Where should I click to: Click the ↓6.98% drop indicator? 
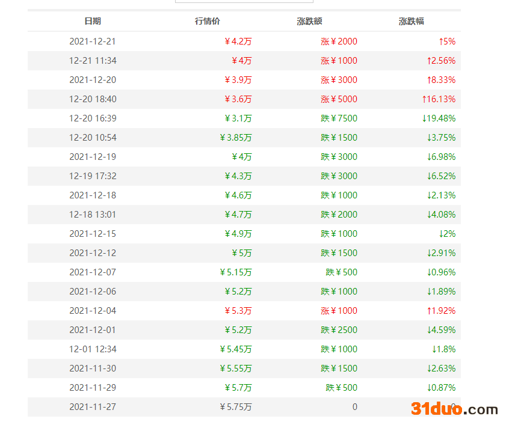click(441, 157)
